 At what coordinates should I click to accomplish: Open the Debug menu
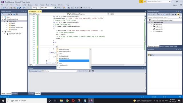30,5
